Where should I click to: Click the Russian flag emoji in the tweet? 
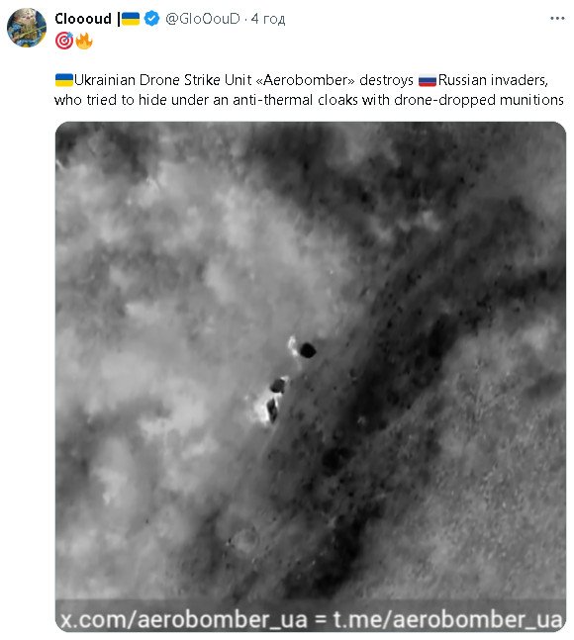click(x=428, y=80)
